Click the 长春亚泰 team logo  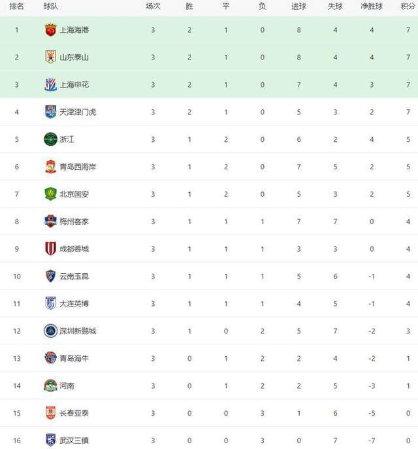[51, 413]
